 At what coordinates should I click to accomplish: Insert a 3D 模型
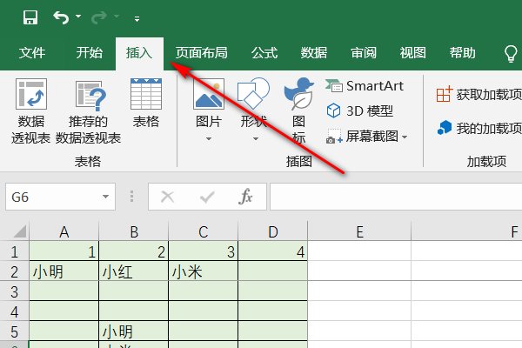[x=360, y=110]
